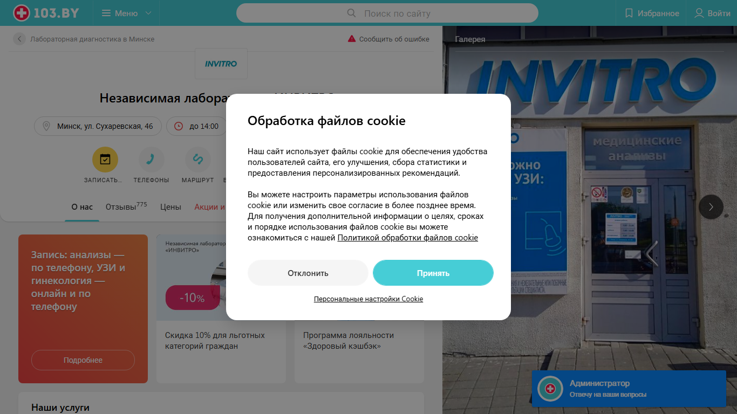Click the Телефоны phone icon
The height and width of the screenshot is (414, 737).
tap(152, 159)
